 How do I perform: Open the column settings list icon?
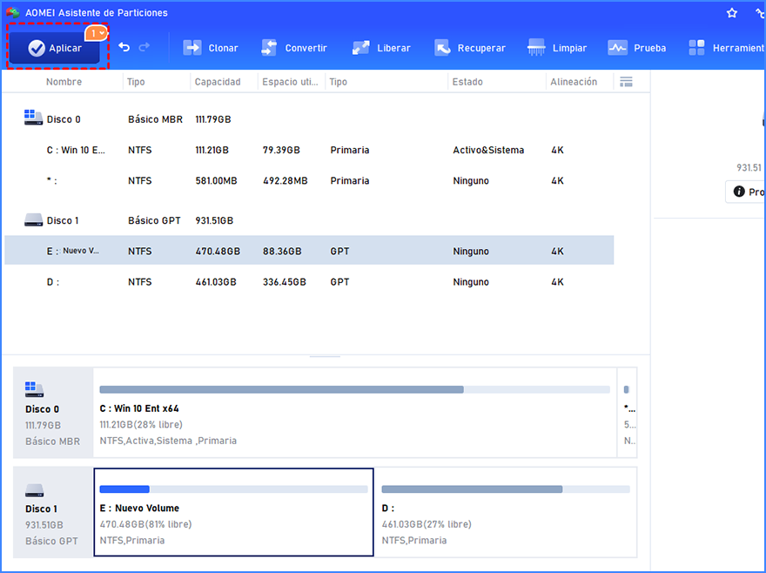point(625,82)
